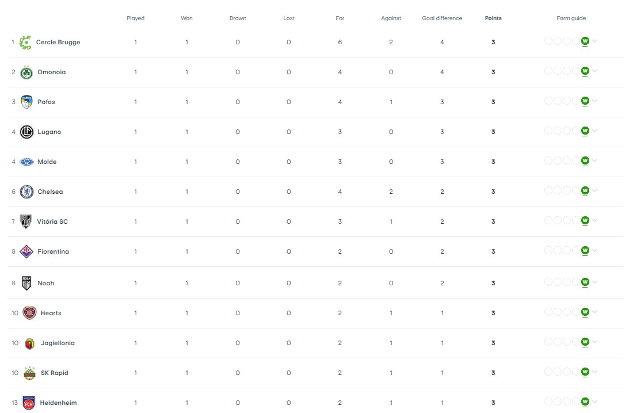Click the Cercle Brugge club crest

pos(25,43)
